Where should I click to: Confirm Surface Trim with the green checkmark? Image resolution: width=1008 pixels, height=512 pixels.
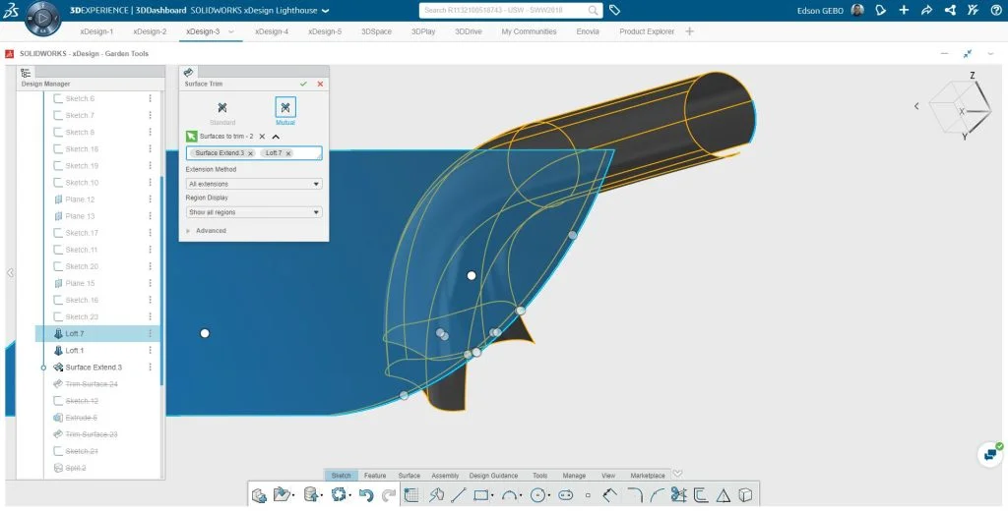[303, 85]
